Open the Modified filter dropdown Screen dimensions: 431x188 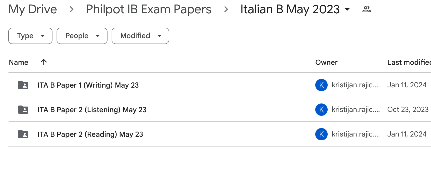click(140, 36)
